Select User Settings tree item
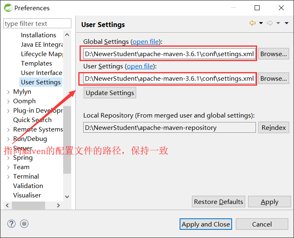Screen dimensions: 294x238 click(41, 82)
